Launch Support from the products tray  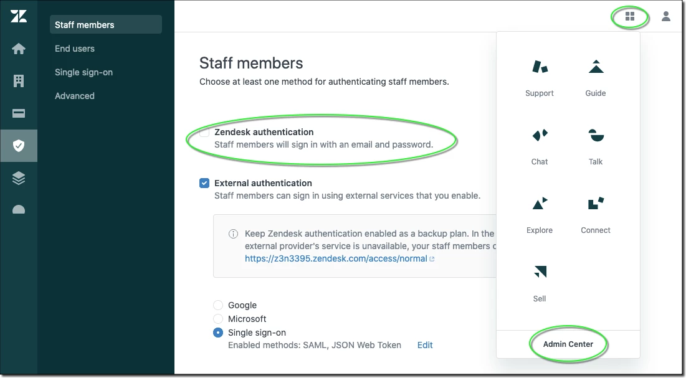coord(540,78)
